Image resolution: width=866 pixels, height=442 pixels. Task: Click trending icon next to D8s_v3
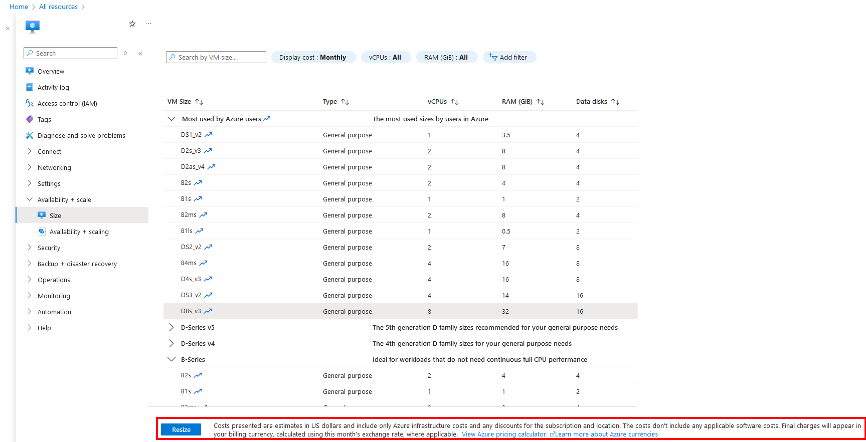(208, 311)
